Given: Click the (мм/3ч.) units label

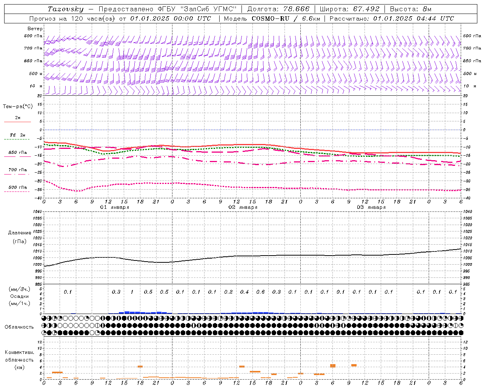Looking at the screenshot, I should (x=19, y=289).
